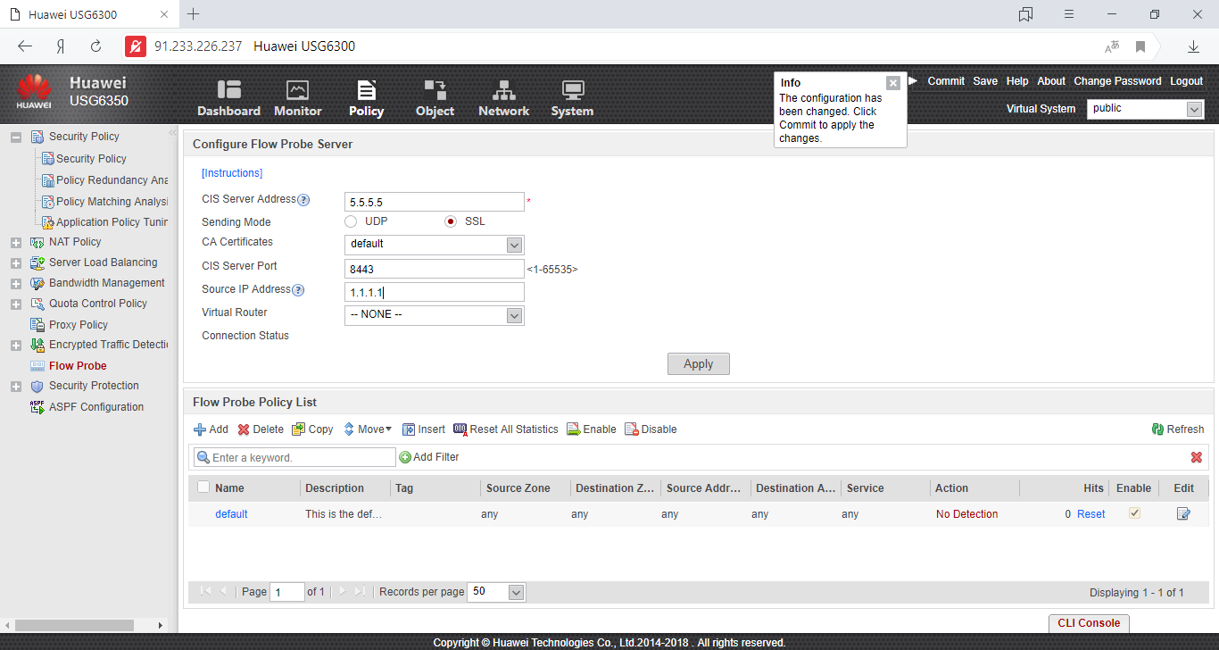Click the browser reload icon
1219x650 pixels.
(x=96, y=46)
